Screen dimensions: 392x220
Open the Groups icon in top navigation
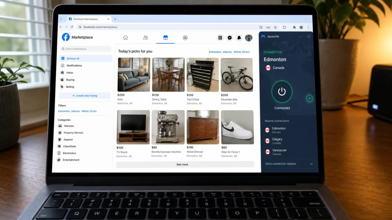coord(185,38)
